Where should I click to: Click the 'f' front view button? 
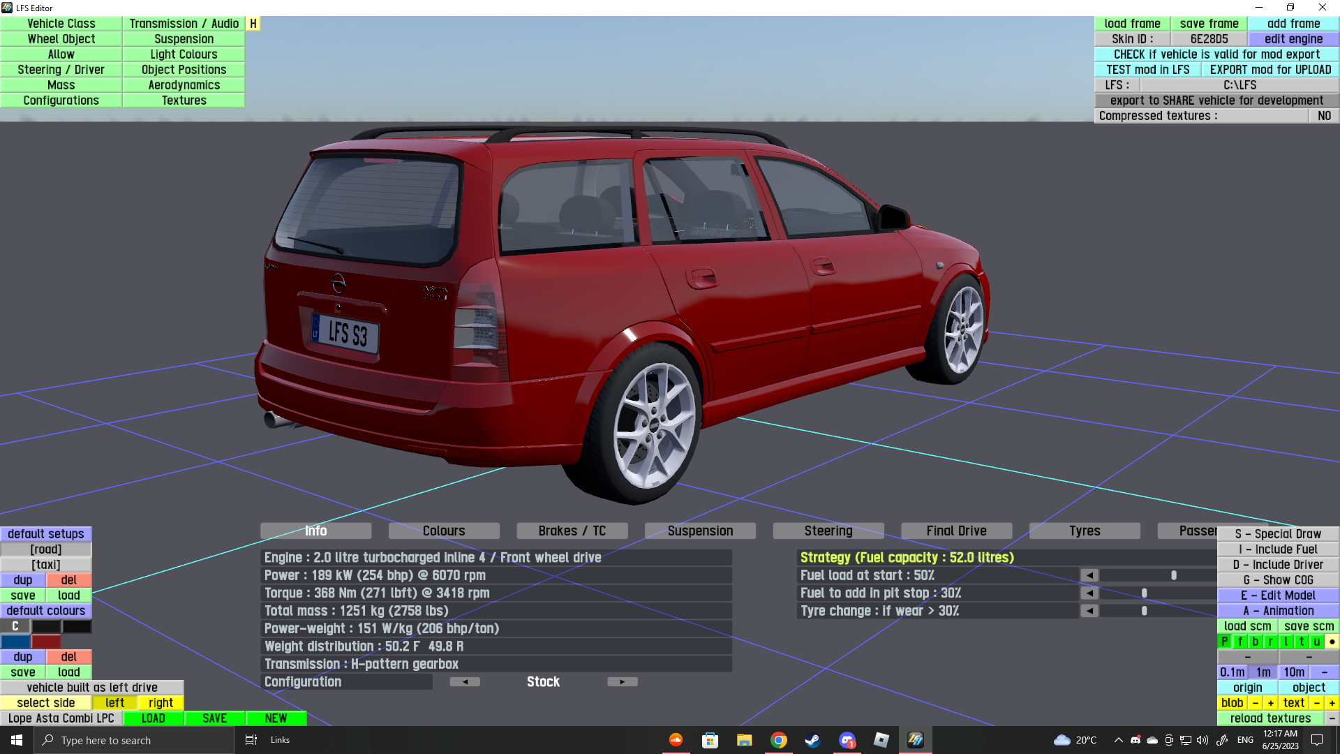click(1240, 642)
